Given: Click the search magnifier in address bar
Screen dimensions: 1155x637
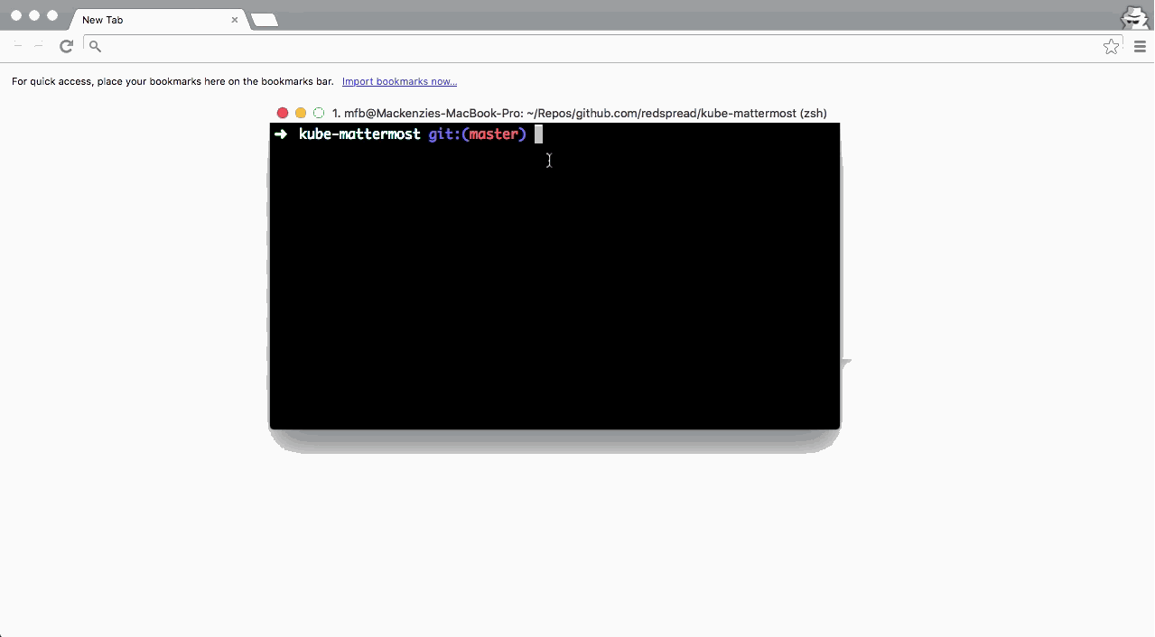Looking at the screenshot, I should tap(95, 47).
